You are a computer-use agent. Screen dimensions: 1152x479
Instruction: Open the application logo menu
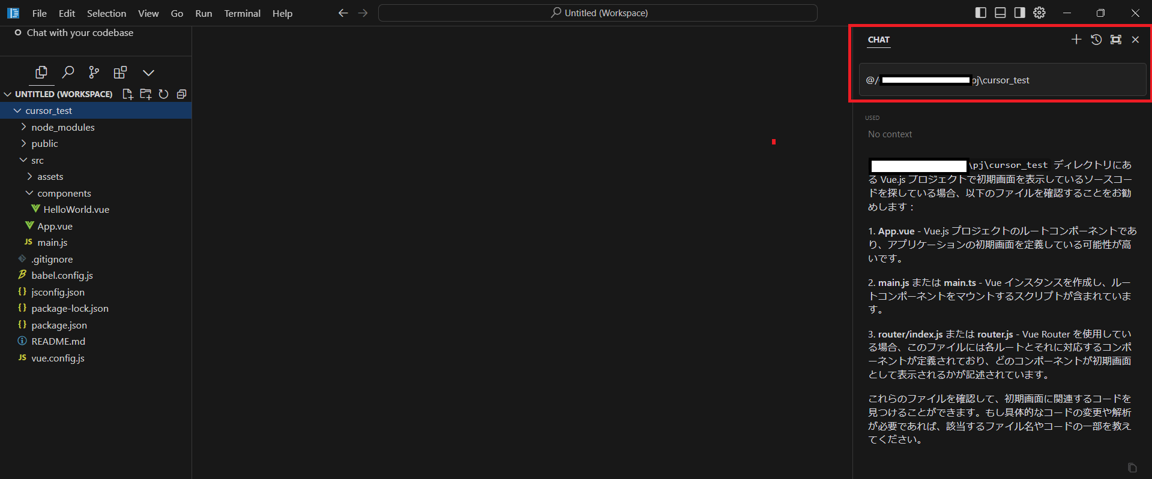pos(13,13)
